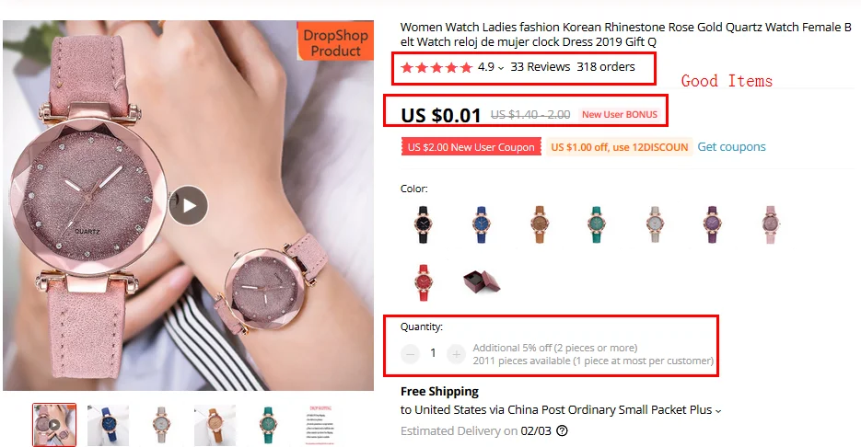861x447 pixels.
Task: Open the Get coupons link
Action: point(731,147)
